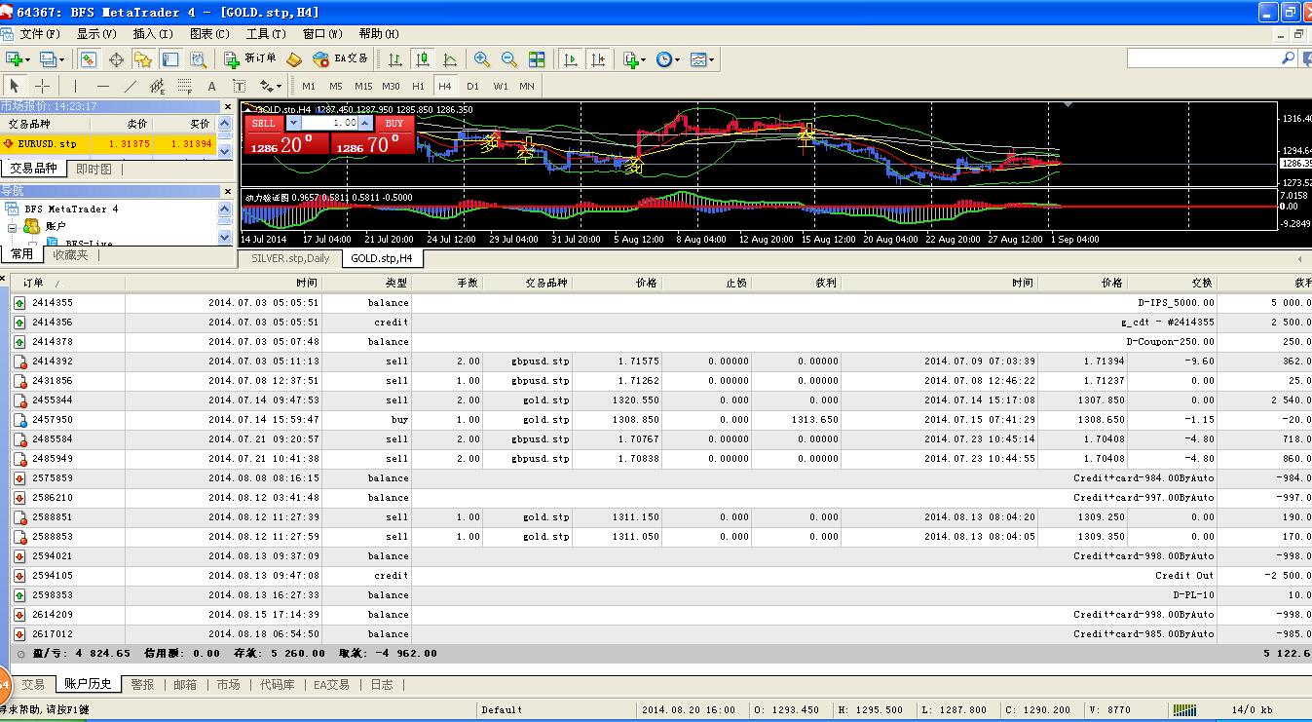The width and height of the screenshot is (1312, 722).
Task: Close the 导航 Navigator panel
Action: (228, 190)
